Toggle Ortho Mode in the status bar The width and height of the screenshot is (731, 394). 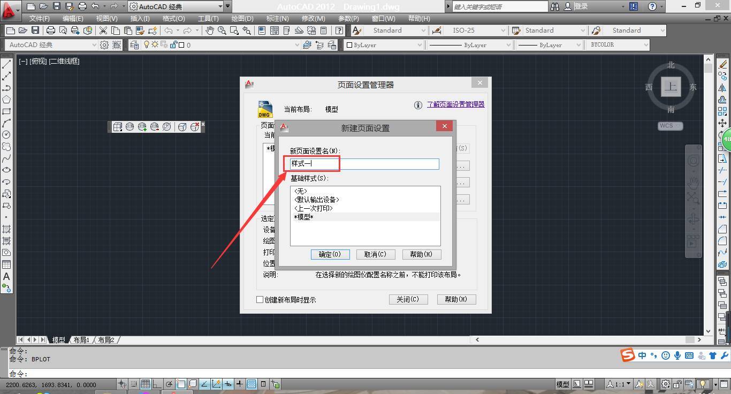[x=157, y=384]
